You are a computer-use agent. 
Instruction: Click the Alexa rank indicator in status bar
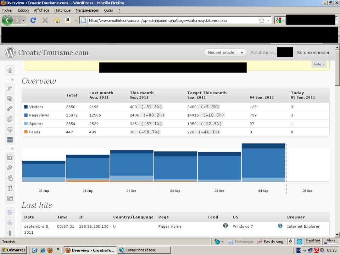[331, 241]
